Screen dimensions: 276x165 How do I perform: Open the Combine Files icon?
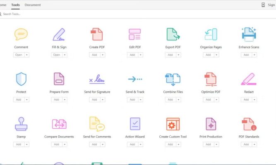(173, 79)
